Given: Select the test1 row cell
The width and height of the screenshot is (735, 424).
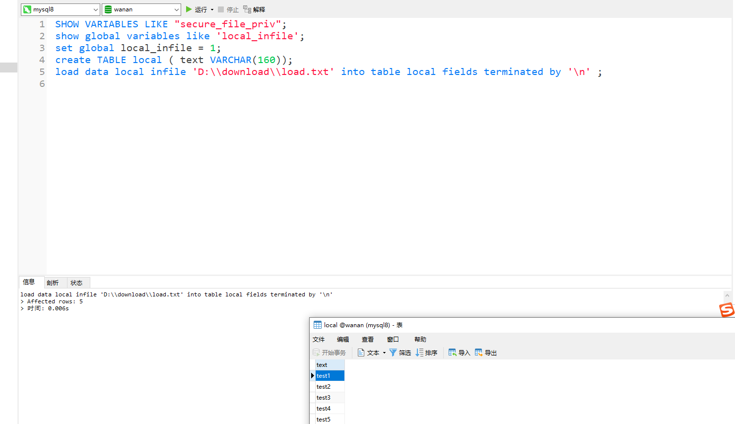Looking at the screenshot, I should pyautogui.click(x=330, y=376).
